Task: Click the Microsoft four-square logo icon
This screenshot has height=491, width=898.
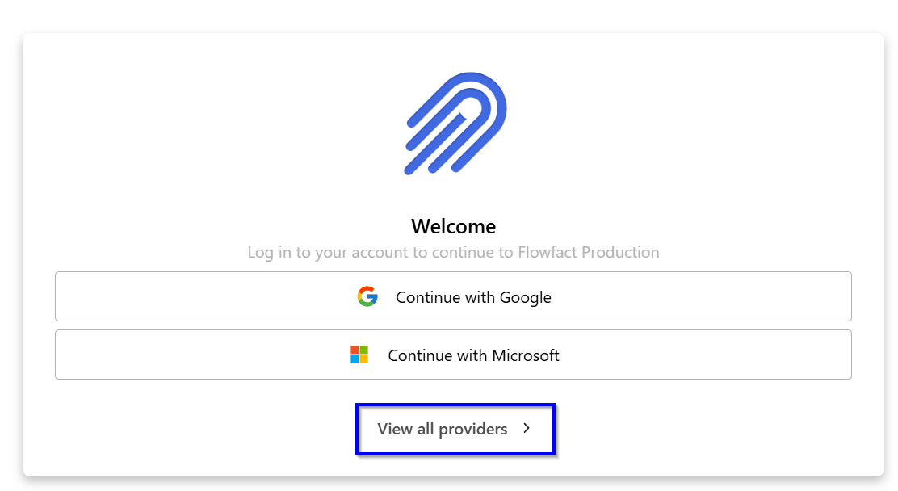Action: pyautogui.click(x=359, y=355)
